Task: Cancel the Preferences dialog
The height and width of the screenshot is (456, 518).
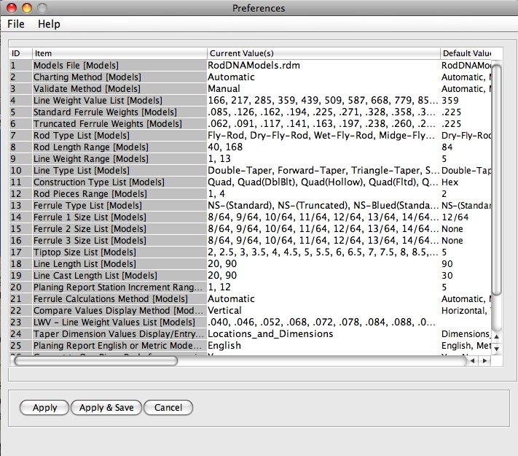Action: coord(168,407)
